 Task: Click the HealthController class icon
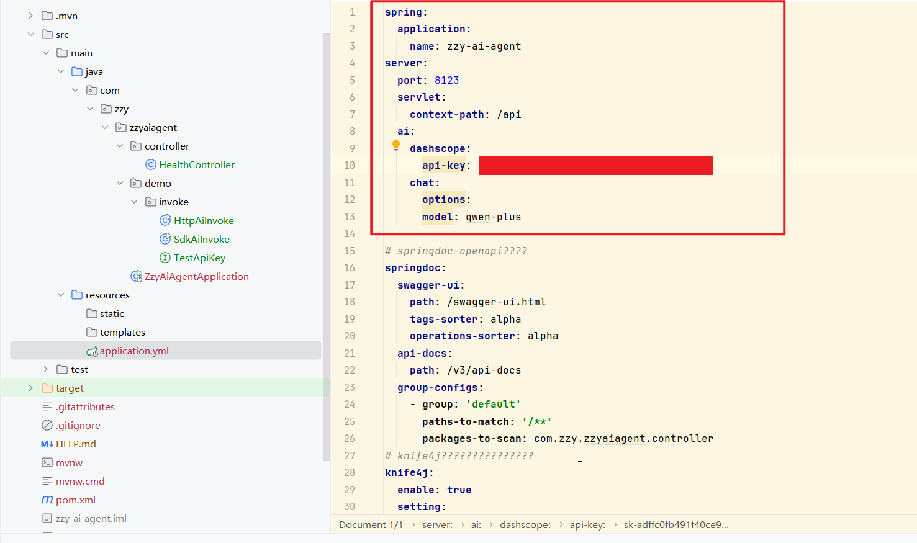tap(151, 164)
